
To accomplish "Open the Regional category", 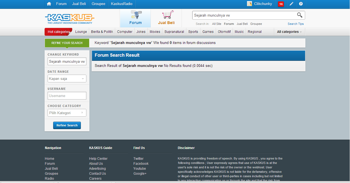I will point(255,32).
